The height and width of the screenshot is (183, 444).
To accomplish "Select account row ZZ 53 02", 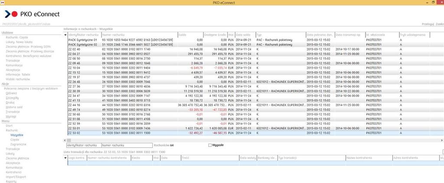I will (255, 133).
